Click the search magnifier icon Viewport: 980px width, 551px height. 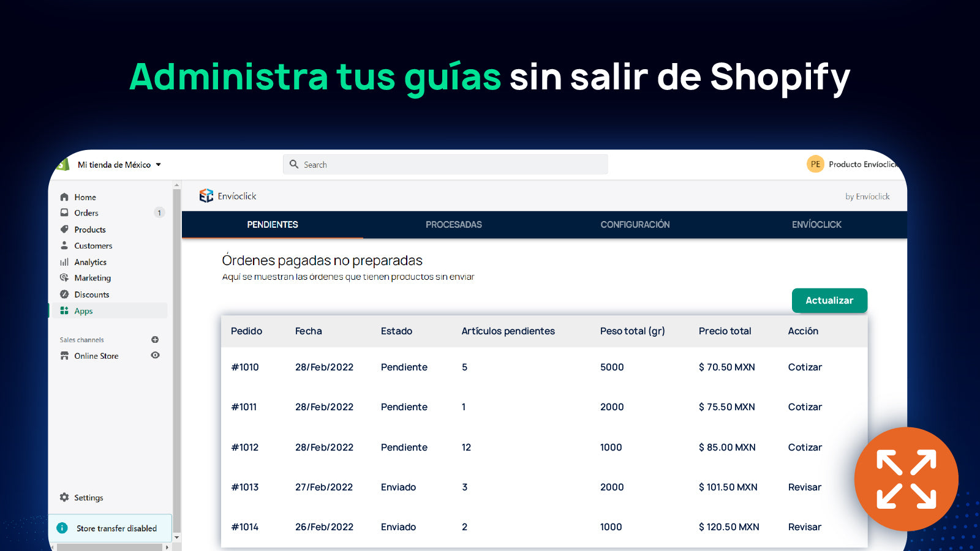click(x=294, y=164)
